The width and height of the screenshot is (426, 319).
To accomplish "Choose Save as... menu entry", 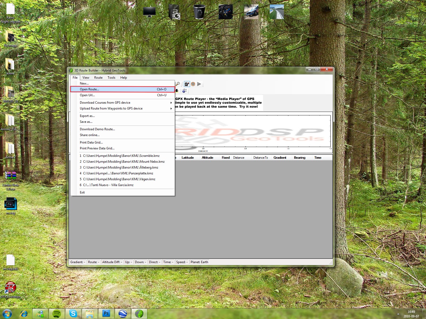I will [x=122, y=122].
